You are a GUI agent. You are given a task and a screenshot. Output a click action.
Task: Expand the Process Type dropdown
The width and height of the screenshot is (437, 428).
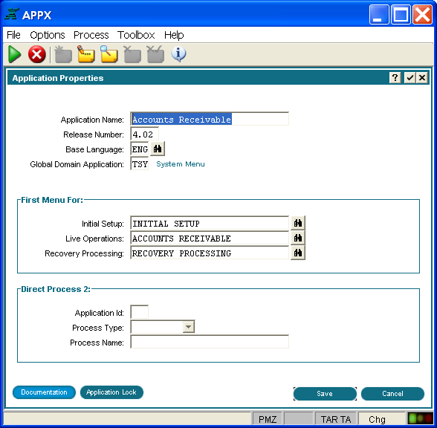tap(189, 327)
